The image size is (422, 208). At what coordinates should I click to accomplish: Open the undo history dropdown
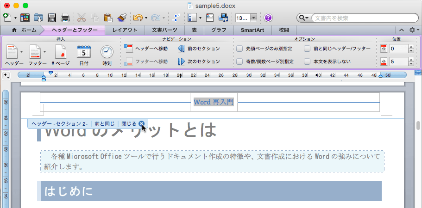(x=146, y=18)
